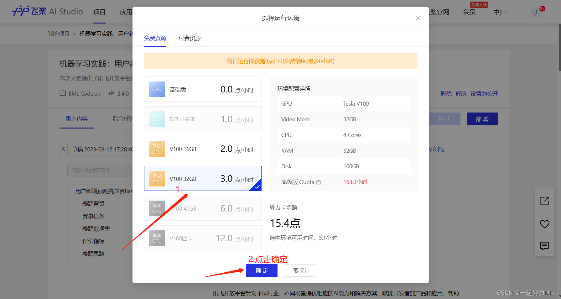
Task: Click 选中环境可用时间 5.1小时 text
Action: 303,238
